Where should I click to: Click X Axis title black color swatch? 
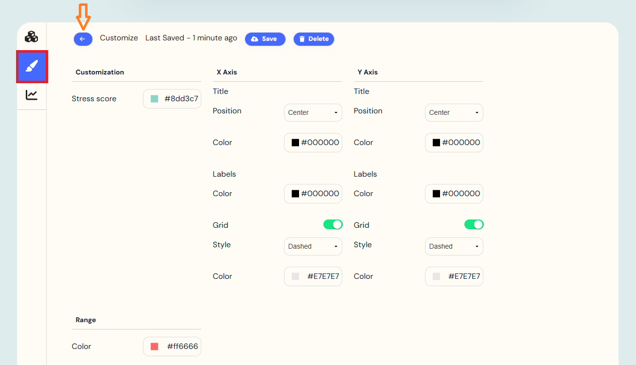(x=295, y=143)
